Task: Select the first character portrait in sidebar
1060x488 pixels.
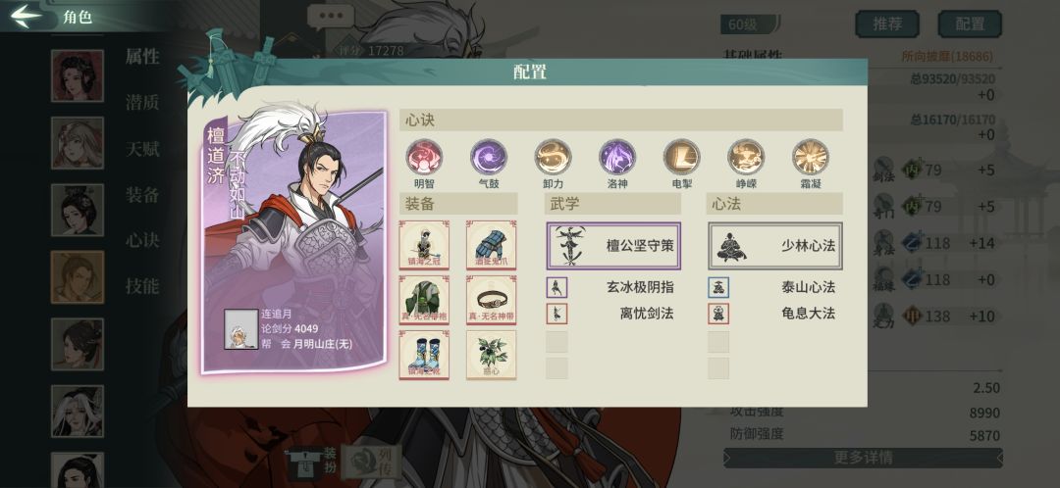Action: pyautogui.click(x=78, y=75)
